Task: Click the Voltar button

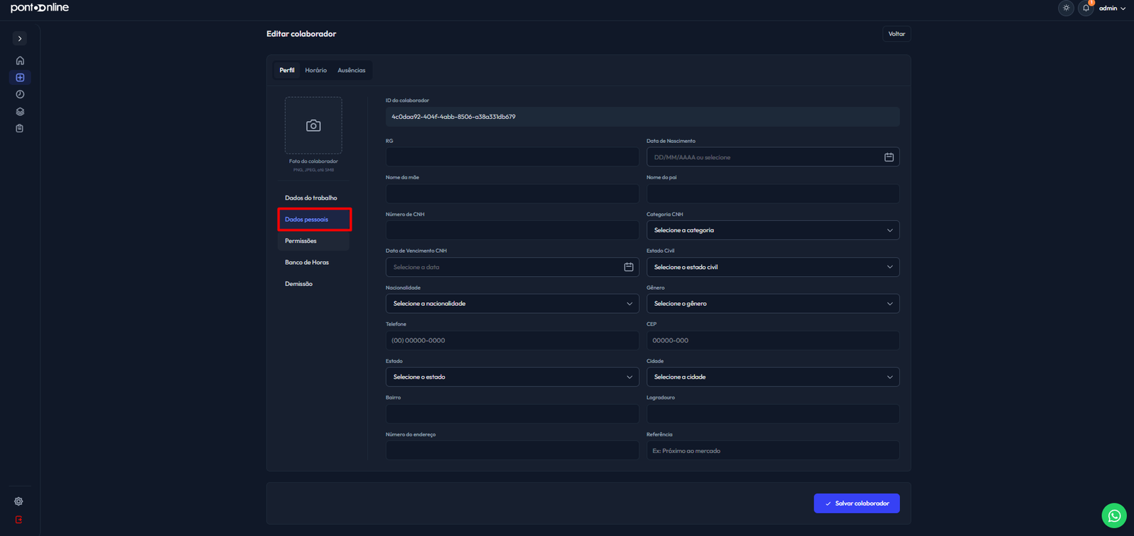Action: [897, 34]
